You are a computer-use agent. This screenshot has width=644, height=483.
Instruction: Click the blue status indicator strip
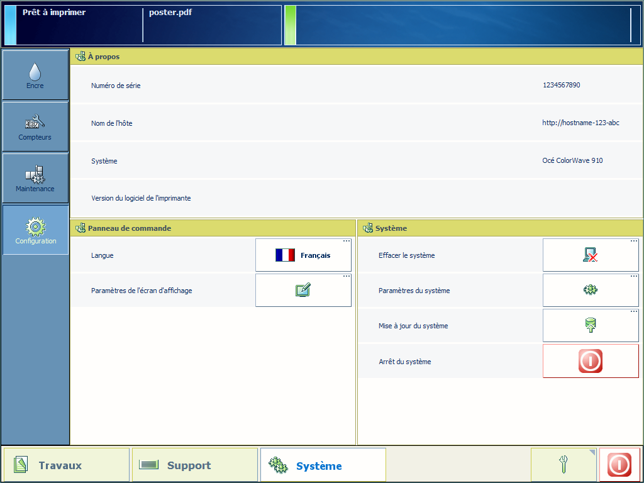click(x=10, y=25)
